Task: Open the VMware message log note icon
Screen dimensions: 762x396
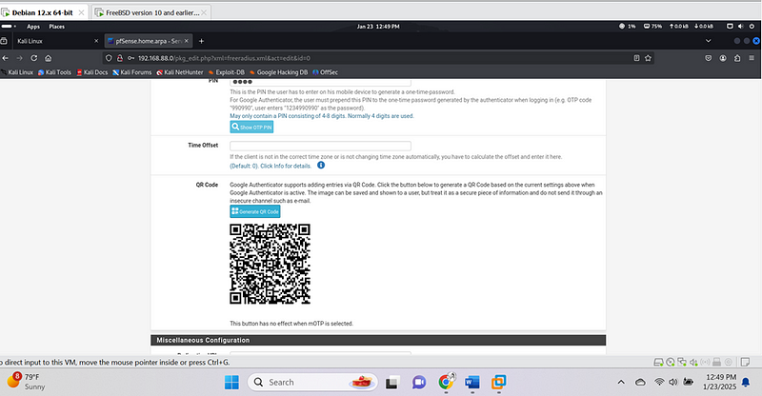Action: tap(745, 362)
